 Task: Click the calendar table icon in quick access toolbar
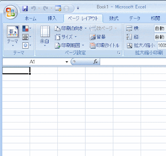coord(58,8)
